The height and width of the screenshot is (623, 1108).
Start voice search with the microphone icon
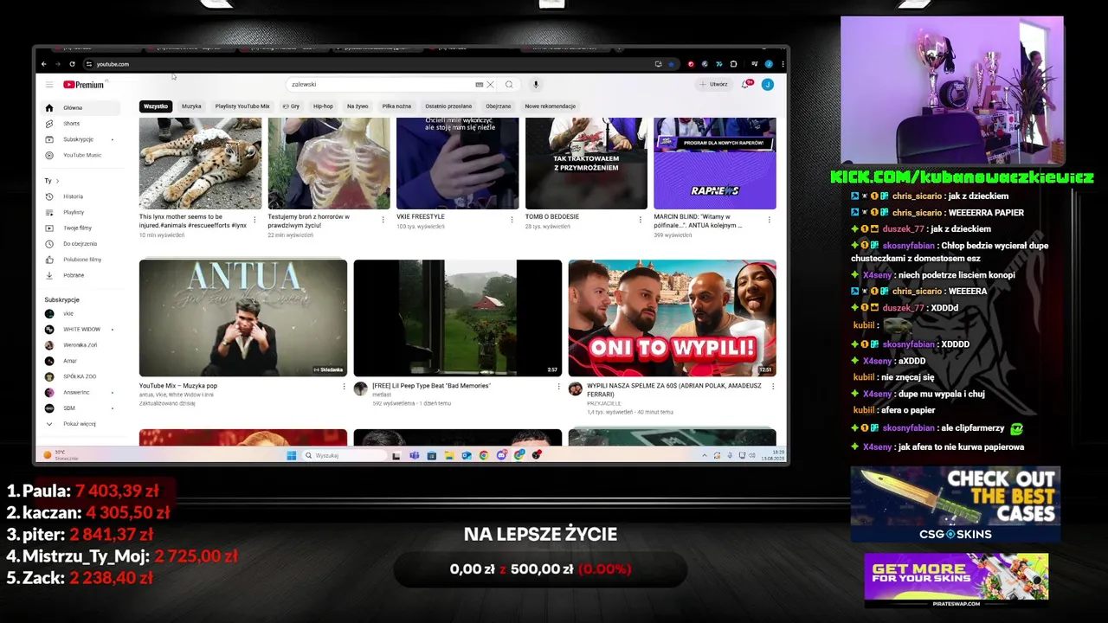pos(536,85)
